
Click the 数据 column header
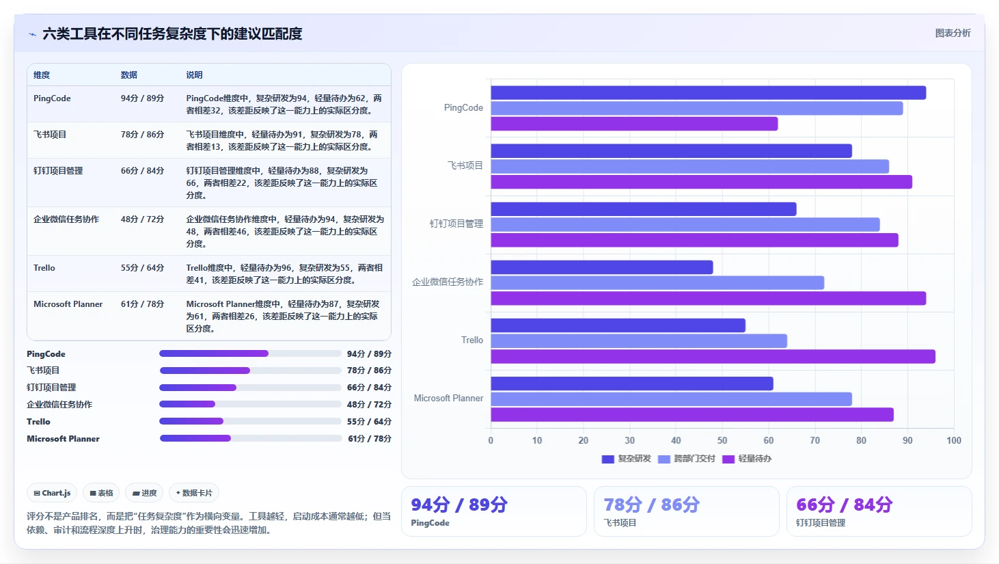[x=129, y=75]
